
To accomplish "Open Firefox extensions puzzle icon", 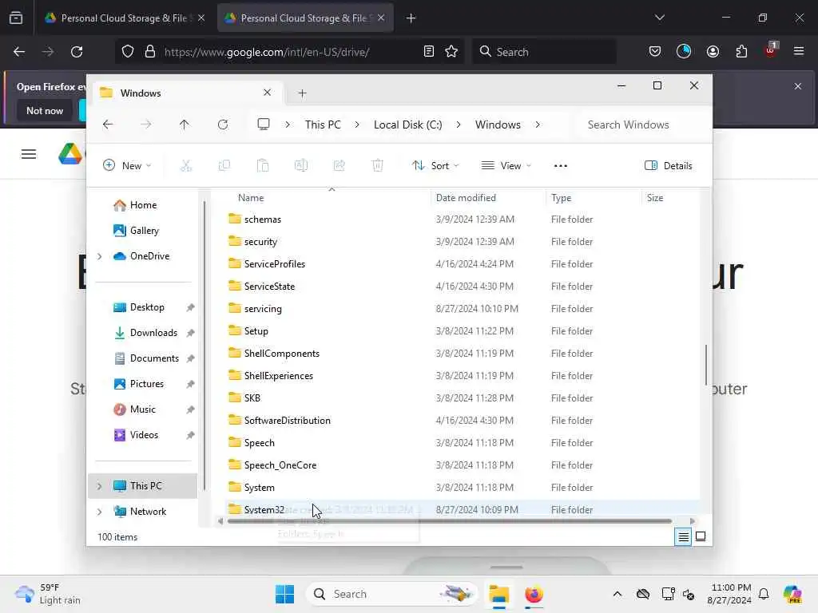I will (741, 52).
